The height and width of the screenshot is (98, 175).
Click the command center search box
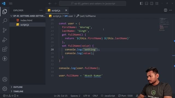[92, 4]
